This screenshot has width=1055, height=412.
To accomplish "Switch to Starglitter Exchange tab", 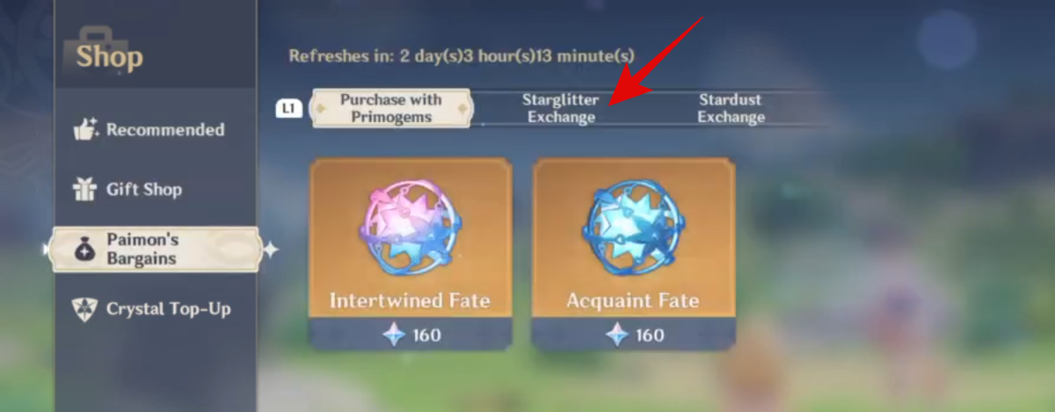I will coord(561,109).
